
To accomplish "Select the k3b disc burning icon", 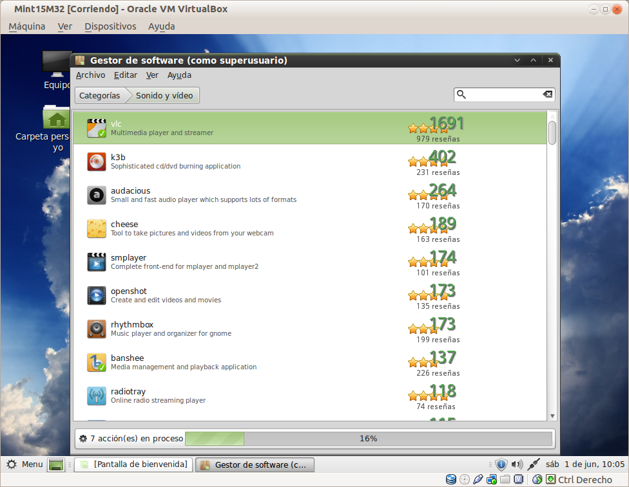I will [x=97, y=161].
